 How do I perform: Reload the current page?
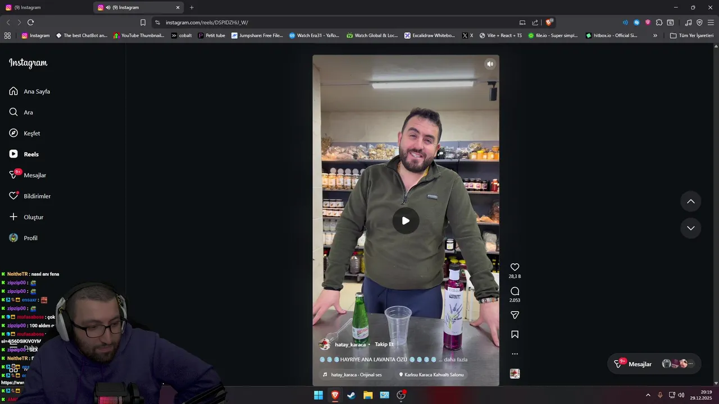click(30, 22)
